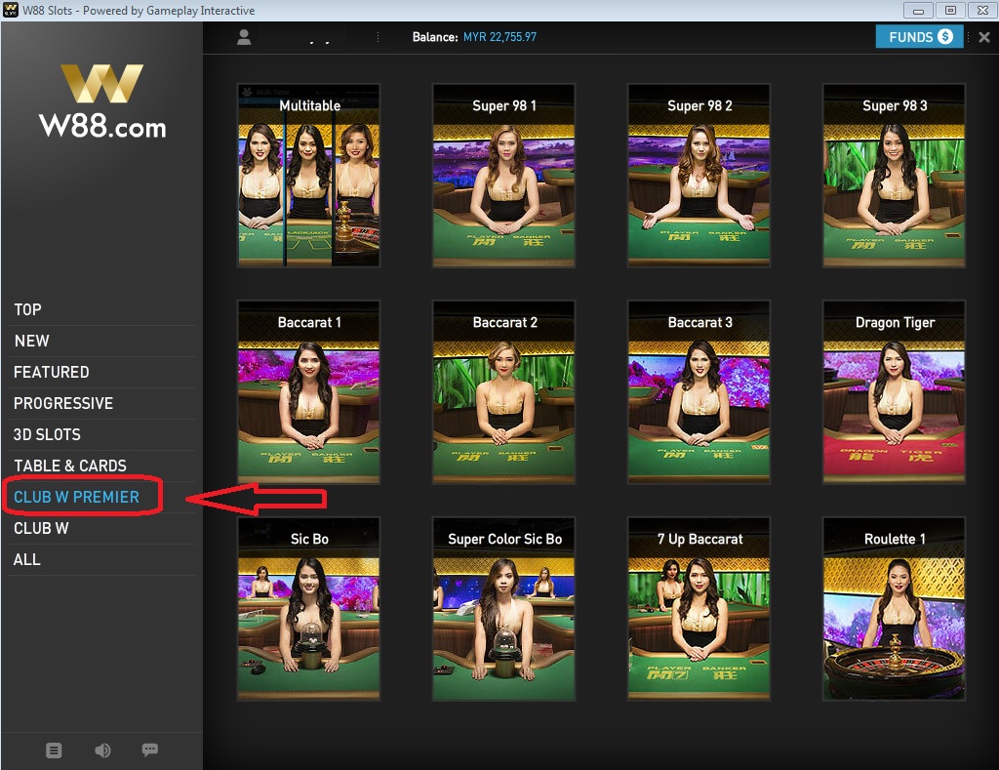The height and width of the screenshot is (770, 999).
Task: Show 3D SLOTS games
Action: click(x=47, y=434)
